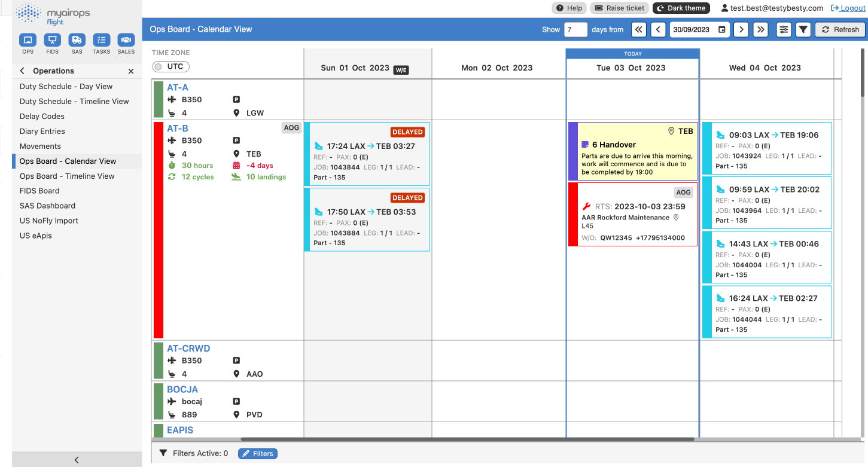Viewport: 868px width, 467px height.
Task: Switch to Dark theme
Action: [x=681, y=8]
